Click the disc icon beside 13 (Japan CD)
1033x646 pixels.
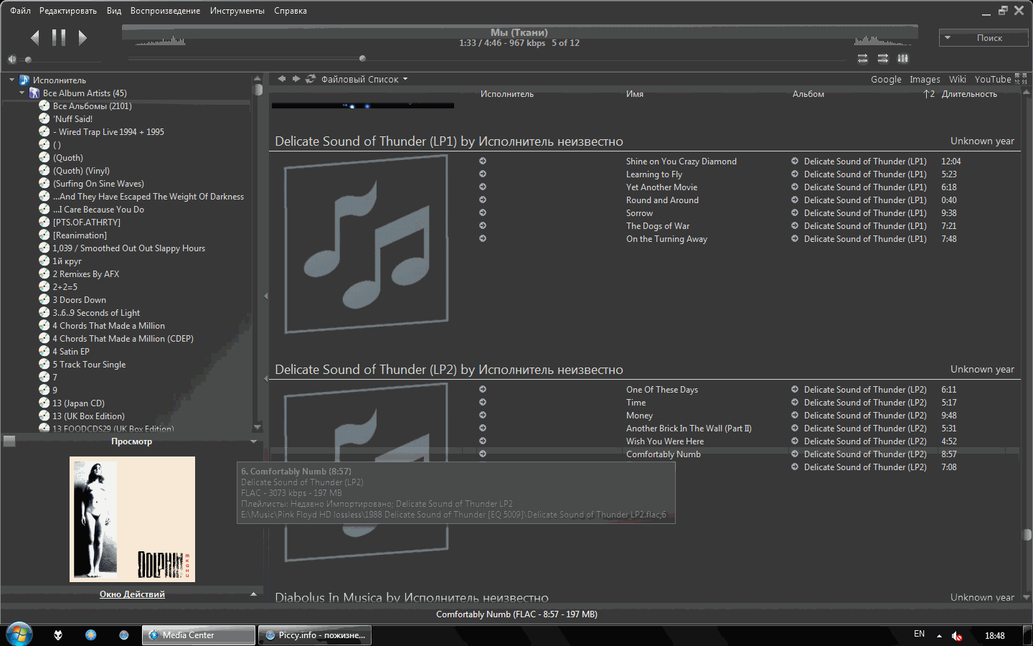tap(44, 403)
